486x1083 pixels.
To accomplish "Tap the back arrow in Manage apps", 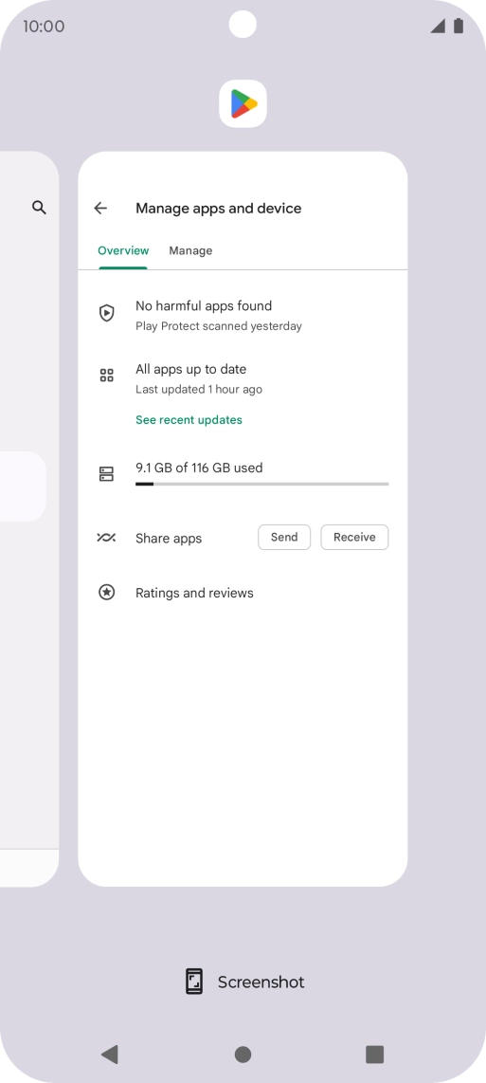I will pyautogui.click(x=100, y=208).
